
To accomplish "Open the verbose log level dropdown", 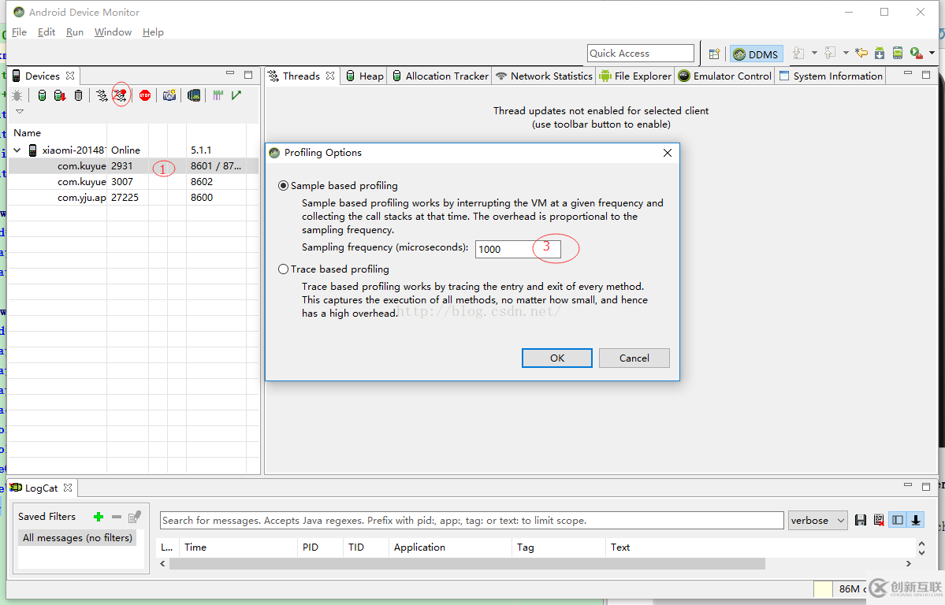I will (817, 521).
